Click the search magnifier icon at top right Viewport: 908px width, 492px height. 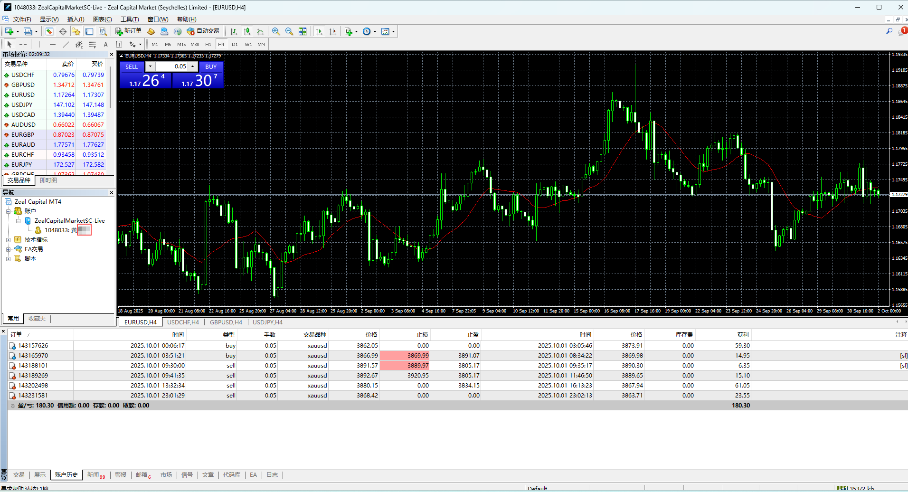(x=889, y=31)
